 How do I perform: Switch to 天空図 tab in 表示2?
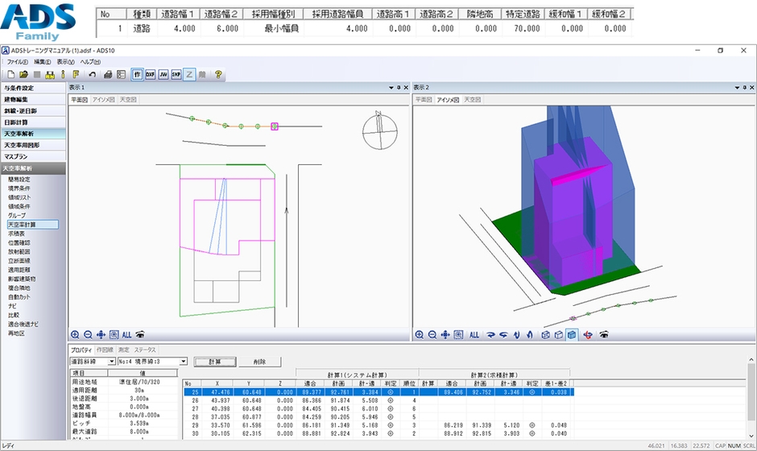[472, 100]
